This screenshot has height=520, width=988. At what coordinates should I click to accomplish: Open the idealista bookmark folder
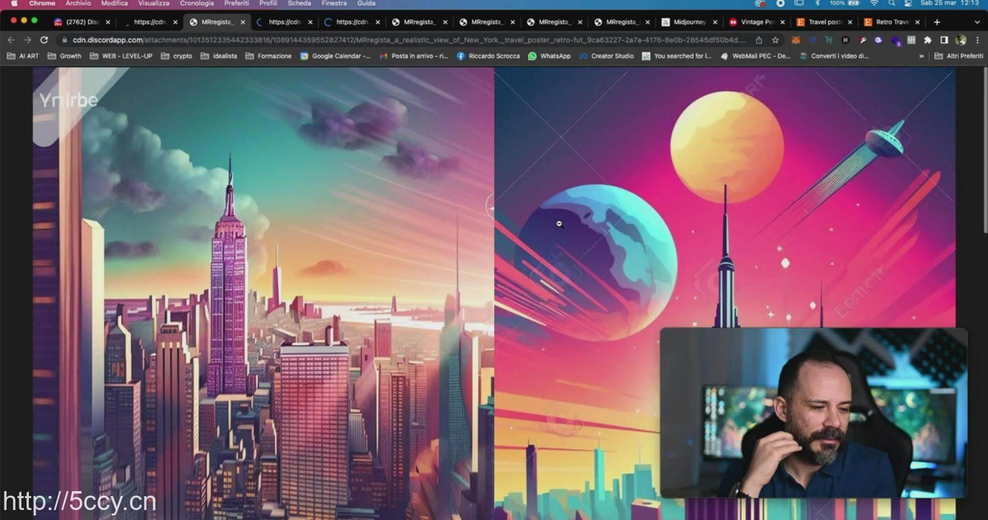click(219, 56)
